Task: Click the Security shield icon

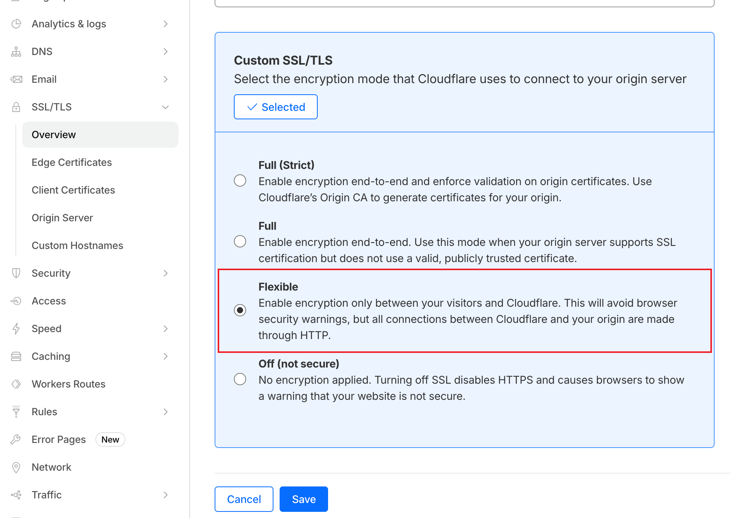Action: pyautogui.click(x=16, y=273)
